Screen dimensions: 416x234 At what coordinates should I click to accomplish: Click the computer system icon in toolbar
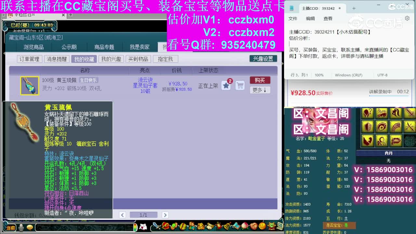279,226
